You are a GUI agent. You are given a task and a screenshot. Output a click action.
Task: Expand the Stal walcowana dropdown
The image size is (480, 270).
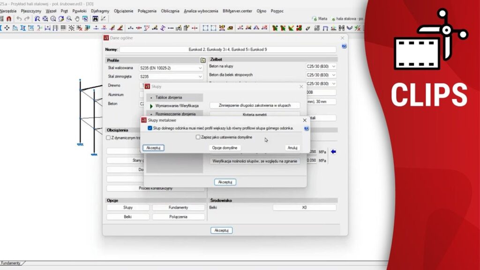(200, 68)
